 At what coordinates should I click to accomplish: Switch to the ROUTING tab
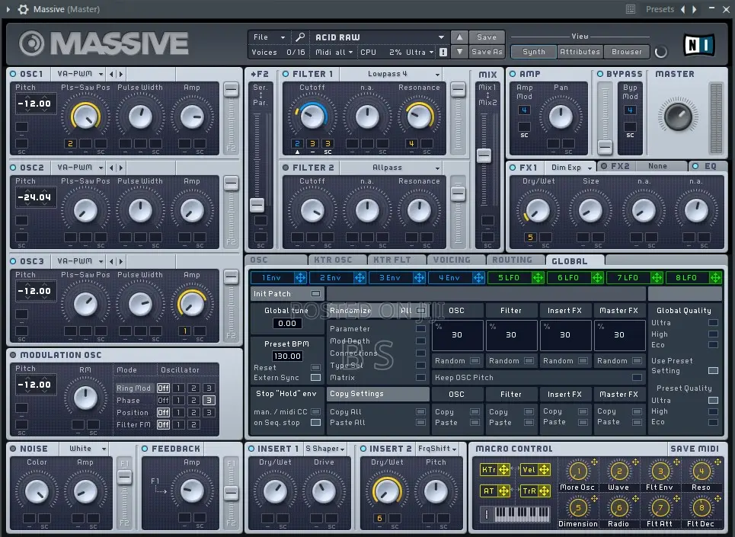point(514,260)
